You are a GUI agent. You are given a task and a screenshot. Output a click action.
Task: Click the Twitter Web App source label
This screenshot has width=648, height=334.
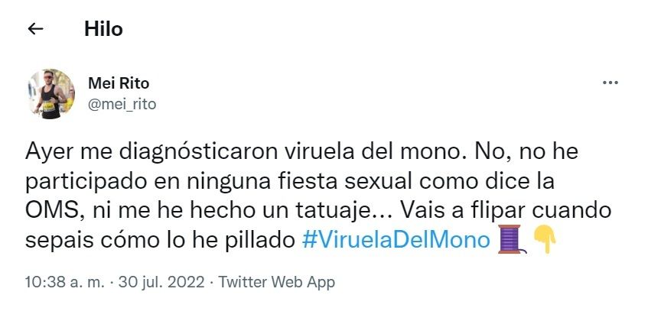click(x=277, y=282)
